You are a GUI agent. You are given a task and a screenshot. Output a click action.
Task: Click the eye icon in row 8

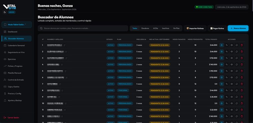[x=232, y=90]
